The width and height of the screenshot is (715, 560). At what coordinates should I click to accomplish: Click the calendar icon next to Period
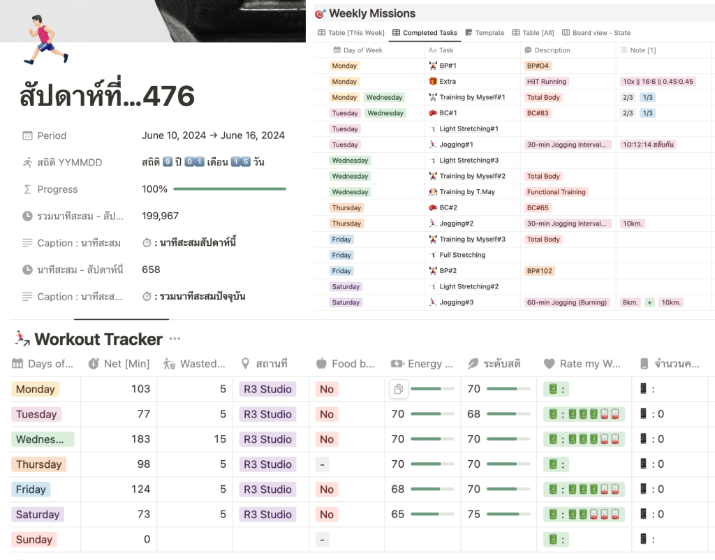(27, 135)
